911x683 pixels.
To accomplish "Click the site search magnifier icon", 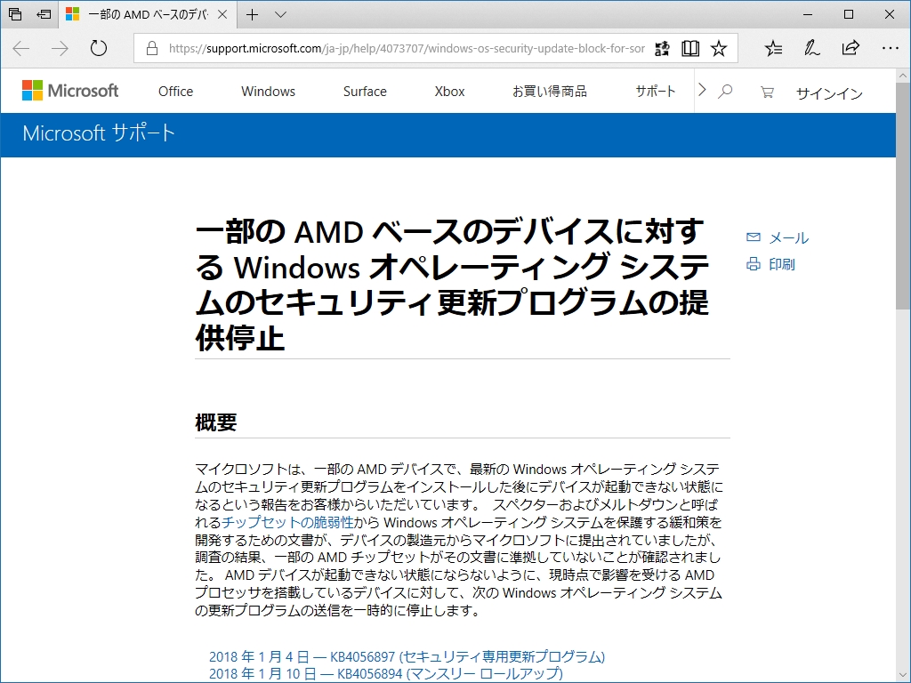I will point(725,92).
